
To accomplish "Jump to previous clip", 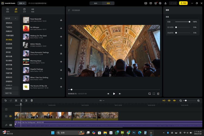I will point(108,94).
